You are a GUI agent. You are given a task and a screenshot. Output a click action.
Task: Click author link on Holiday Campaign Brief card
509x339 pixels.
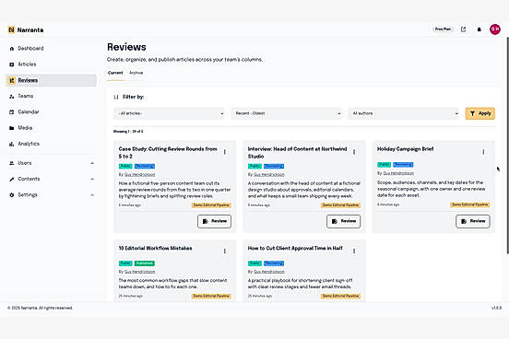[398, 173]
